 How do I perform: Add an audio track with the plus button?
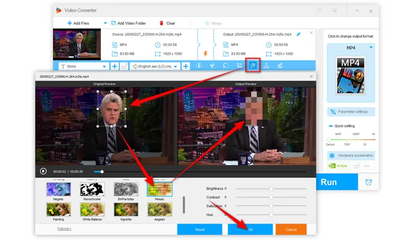coord(186,66)
